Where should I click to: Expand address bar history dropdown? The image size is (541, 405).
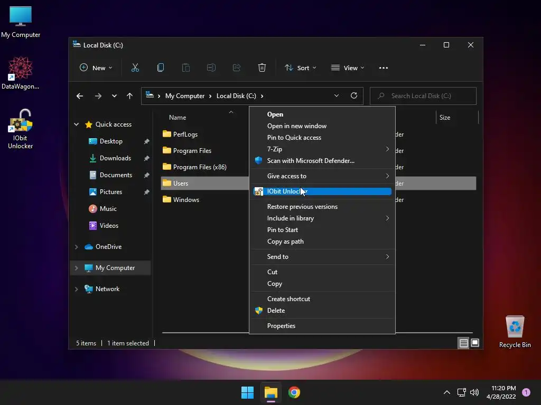[x=337, y=96]
